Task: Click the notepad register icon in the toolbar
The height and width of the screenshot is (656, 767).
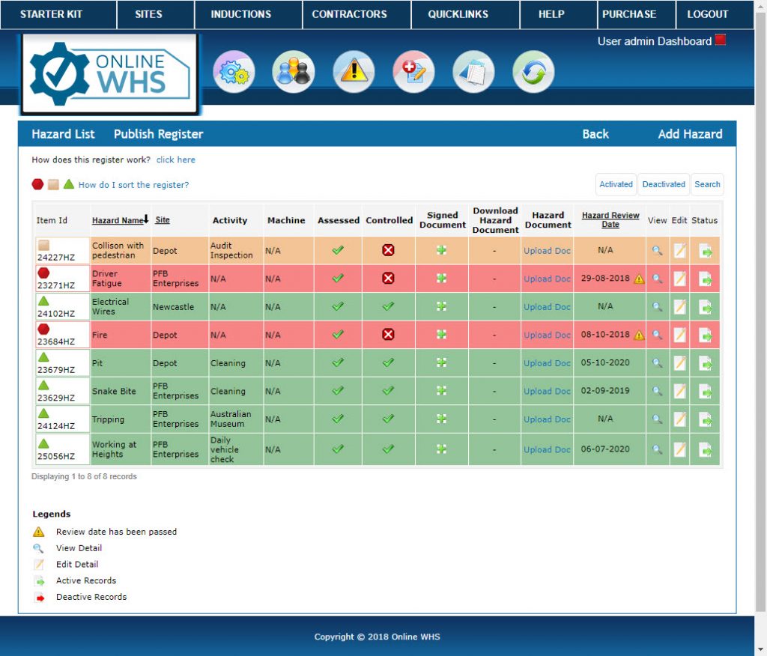Action: pos(473,70)
